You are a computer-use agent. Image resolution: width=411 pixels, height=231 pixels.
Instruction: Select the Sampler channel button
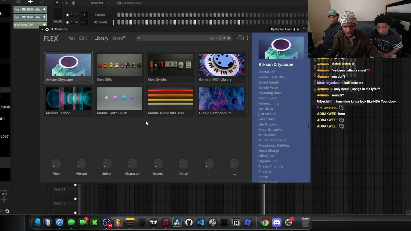[x=100, y=15]
